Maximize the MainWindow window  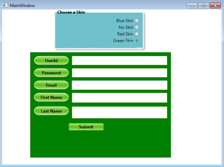click(x=204, y=6)
